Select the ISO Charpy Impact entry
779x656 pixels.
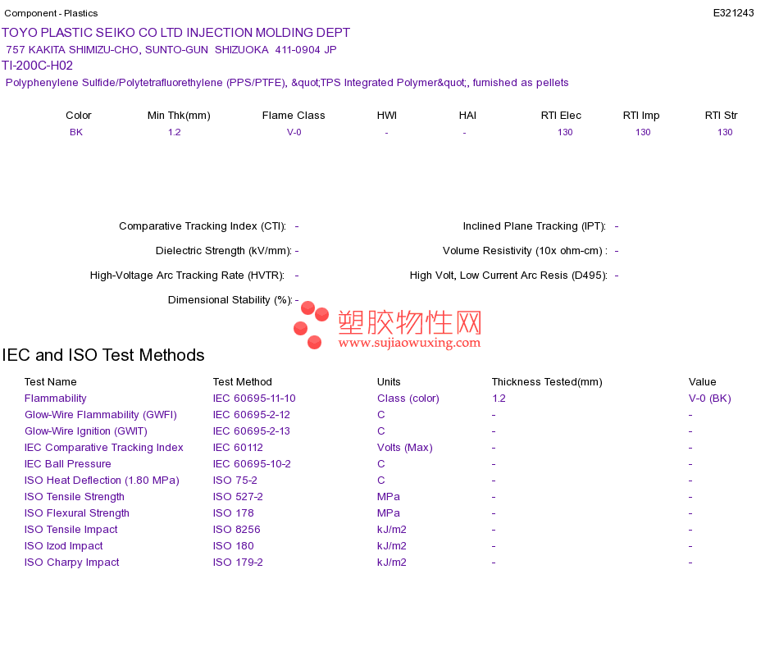tap(72, 562)
